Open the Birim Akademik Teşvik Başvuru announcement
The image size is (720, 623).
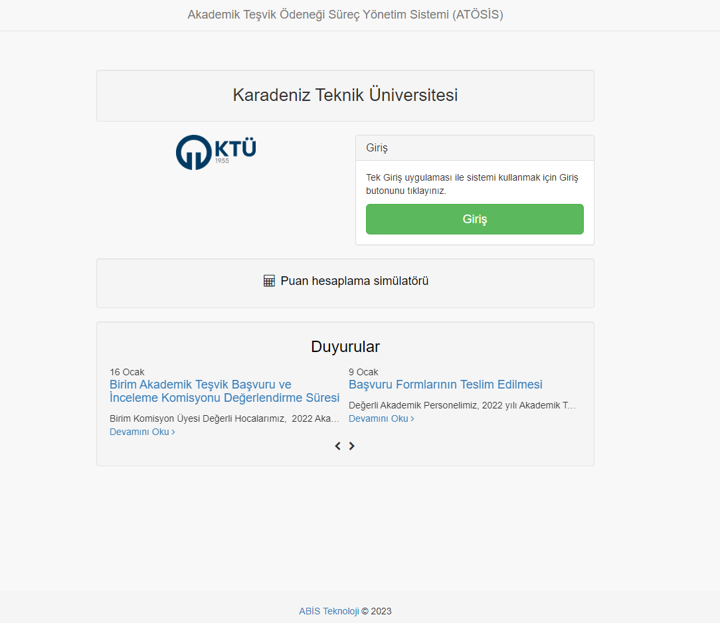pos(224,391)
